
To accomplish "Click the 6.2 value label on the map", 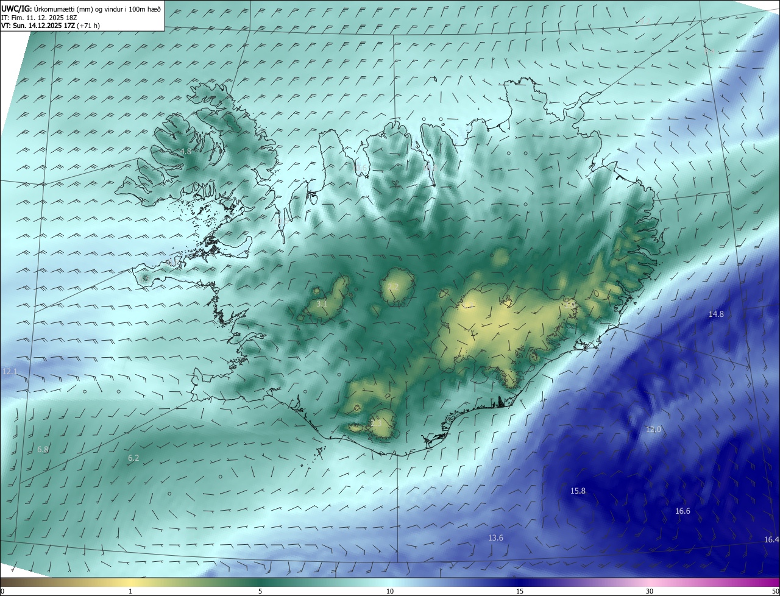I will [x=133, y=458].
